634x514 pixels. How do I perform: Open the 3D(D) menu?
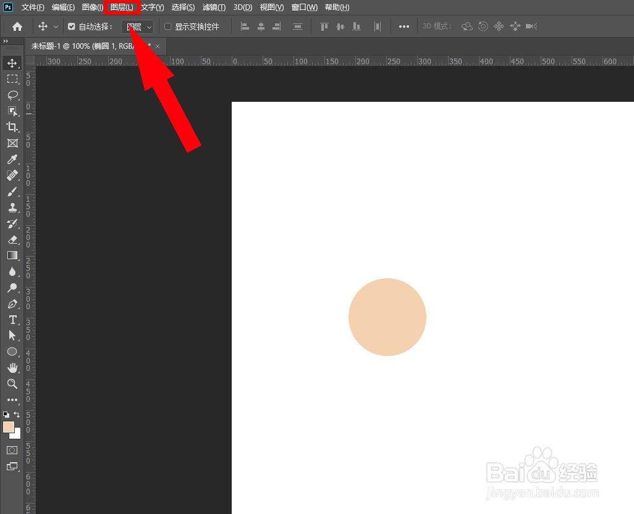point(243,7)
